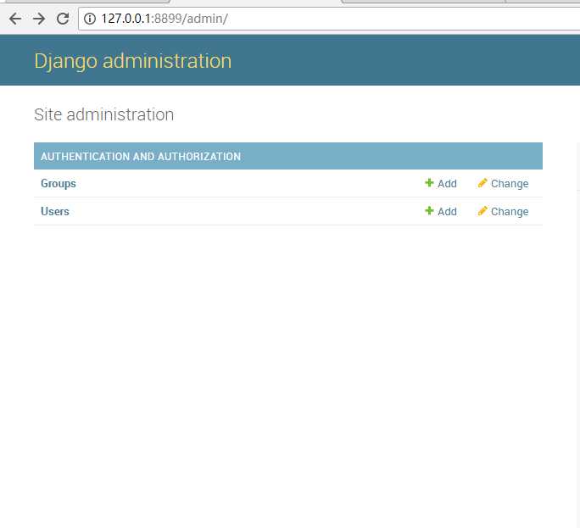Focus the address bar showing 127.0.0.1:8899/admin/
Screen dimensions: 580x528
pos(329,19)
